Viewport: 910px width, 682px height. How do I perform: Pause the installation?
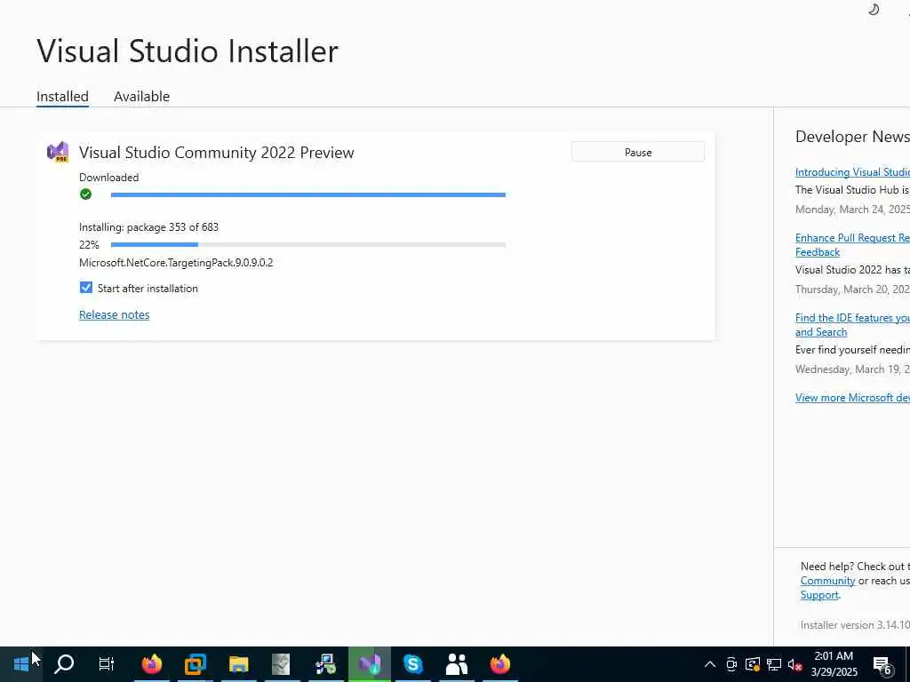(x=638, y=152)
